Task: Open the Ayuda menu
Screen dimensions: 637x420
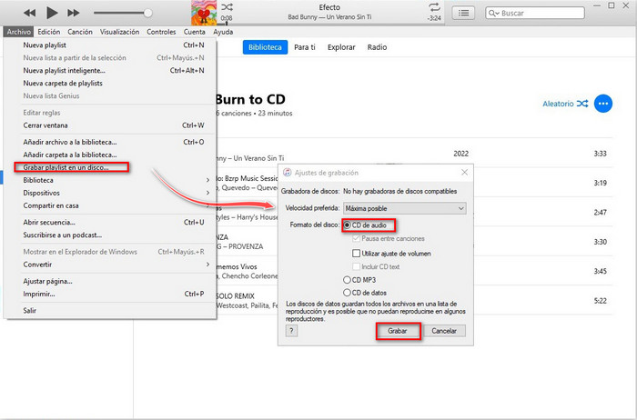Action: (223, 32)
